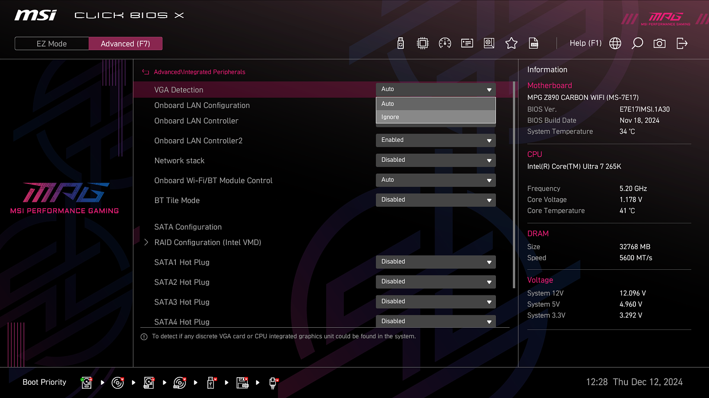Open Network stack dropdown

tap(436, 160)
